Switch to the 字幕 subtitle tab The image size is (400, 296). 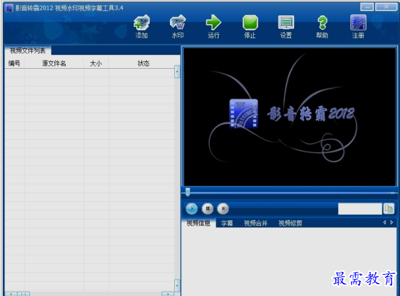coord(227,223)
